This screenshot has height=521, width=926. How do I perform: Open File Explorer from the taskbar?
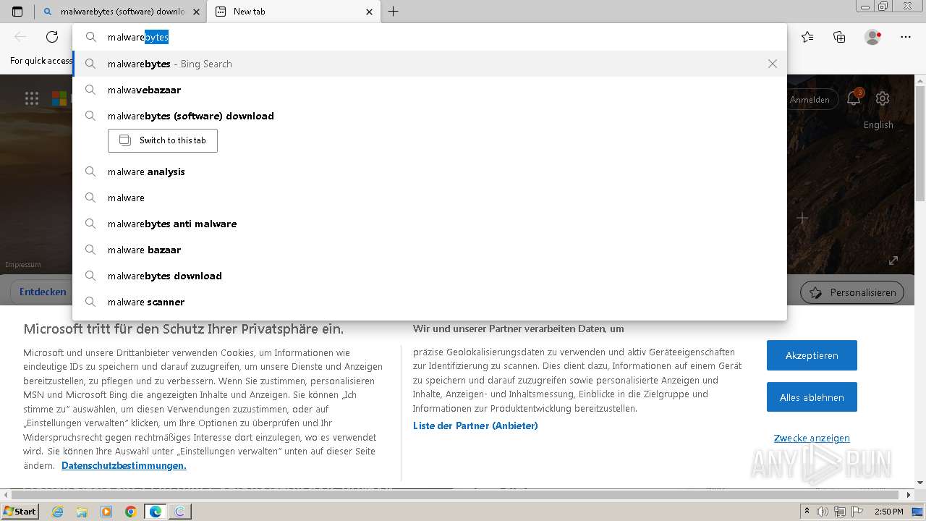[82, 512]
